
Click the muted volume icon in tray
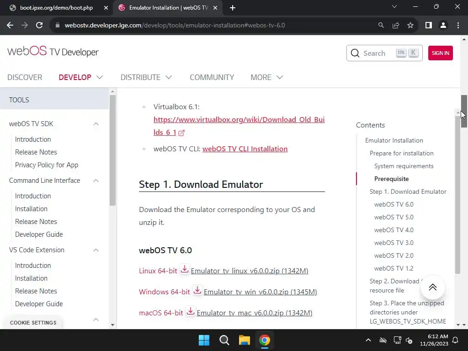point(409,340)
